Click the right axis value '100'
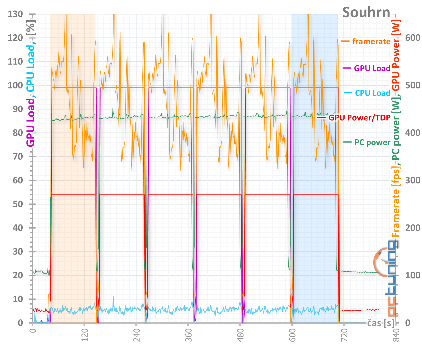The width and height of the screenshot is (422, 346). coord(413,275)
